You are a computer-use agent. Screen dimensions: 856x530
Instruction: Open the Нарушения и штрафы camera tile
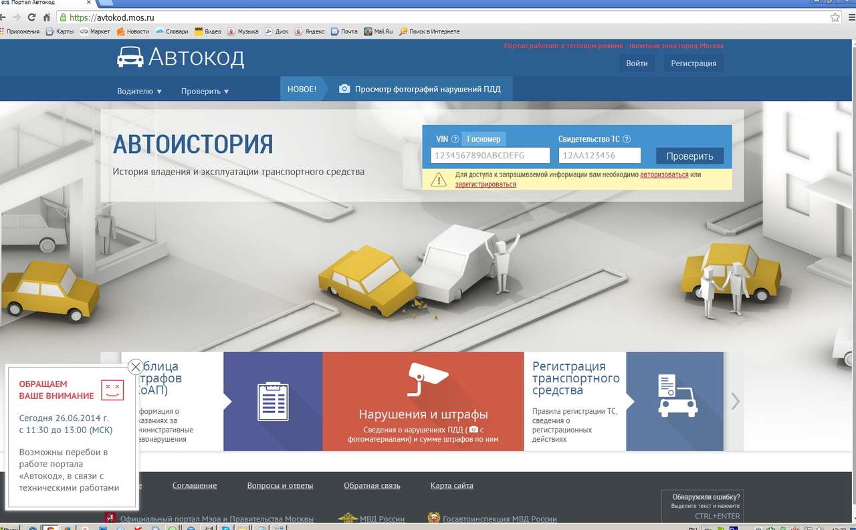(423, 401)
